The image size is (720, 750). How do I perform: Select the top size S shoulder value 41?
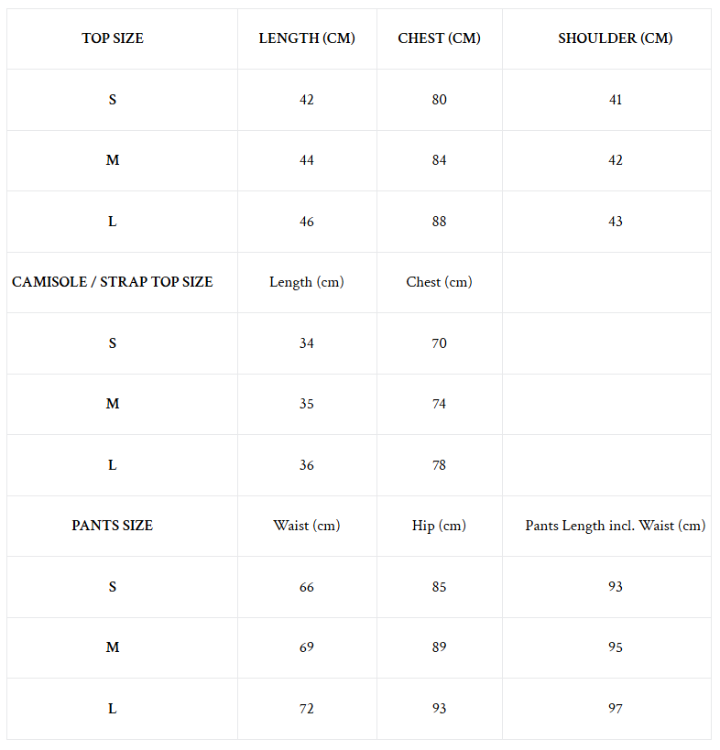(615, 100)
